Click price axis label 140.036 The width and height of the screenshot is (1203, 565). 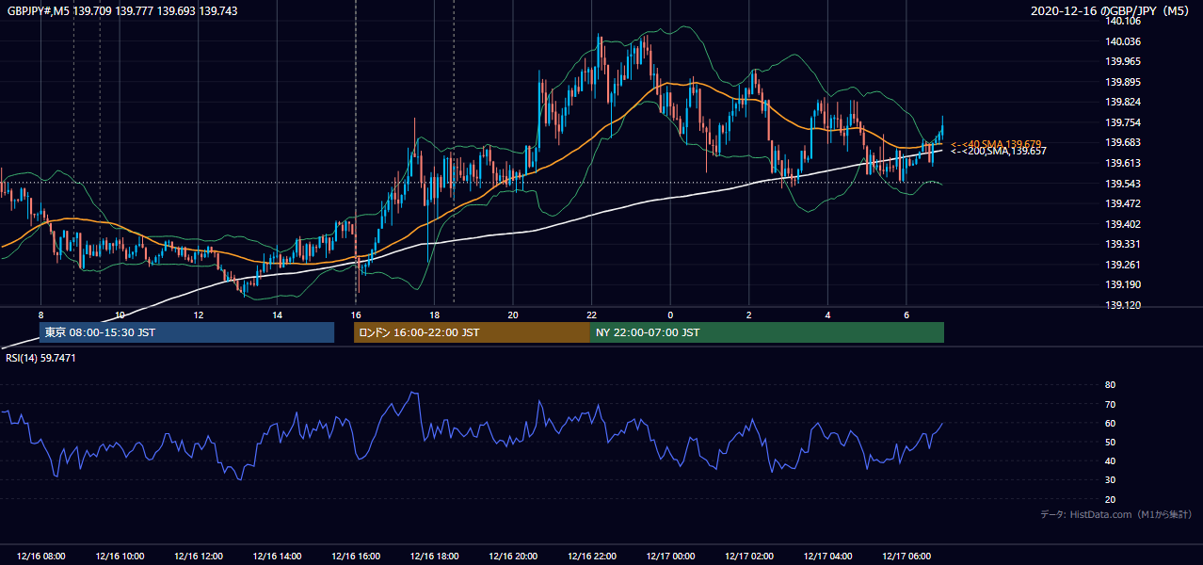1125,41
